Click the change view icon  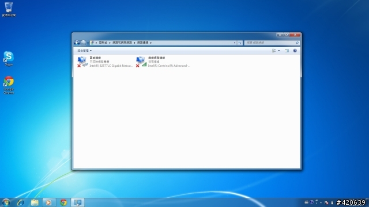coord(274,51)
